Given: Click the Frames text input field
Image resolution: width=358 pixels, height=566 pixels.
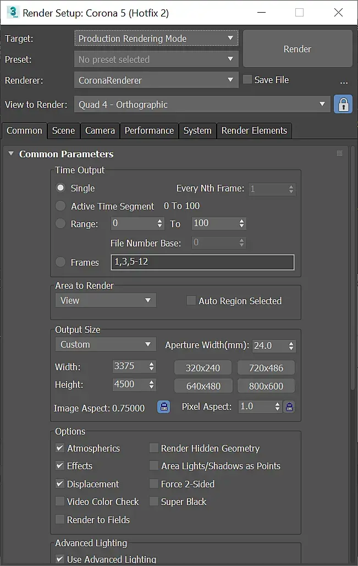Looking at the screenshot, I should (202, 262).
